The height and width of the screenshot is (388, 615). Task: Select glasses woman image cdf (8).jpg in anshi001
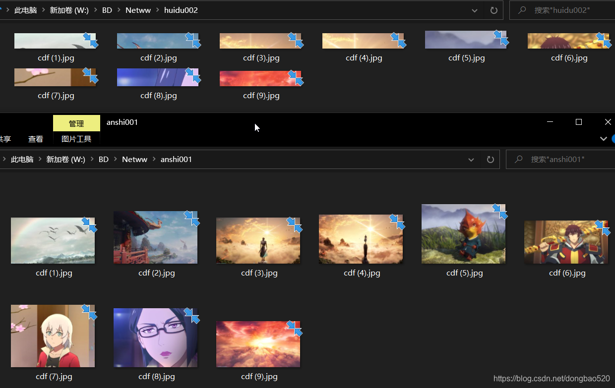coord(155,337)
